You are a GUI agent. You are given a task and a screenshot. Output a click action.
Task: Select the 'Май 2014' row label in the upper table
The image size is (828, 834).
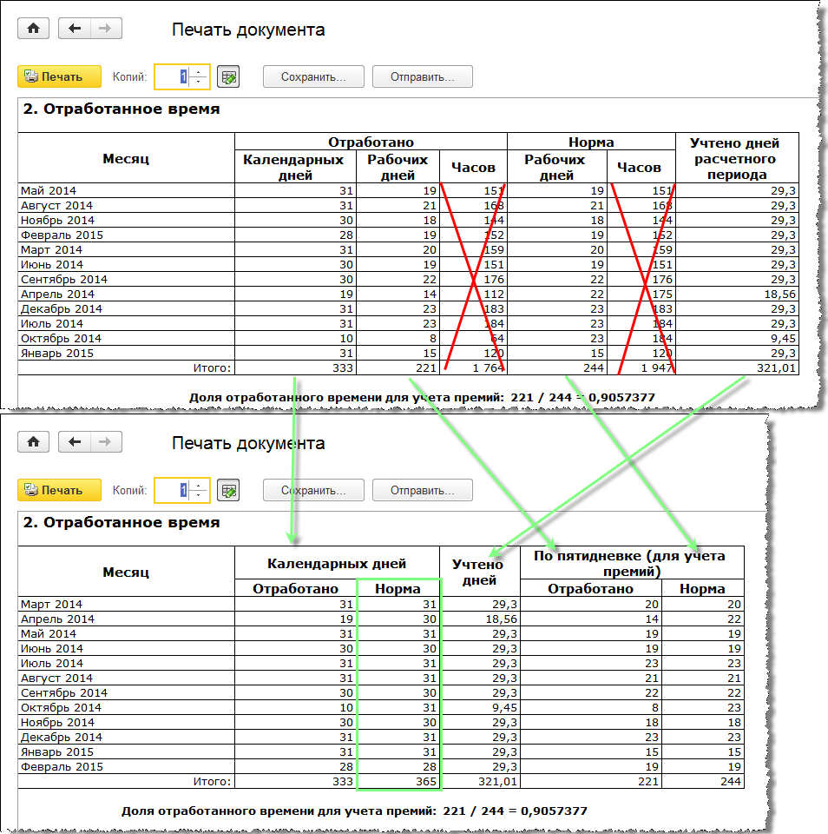[x=49, y=190]
